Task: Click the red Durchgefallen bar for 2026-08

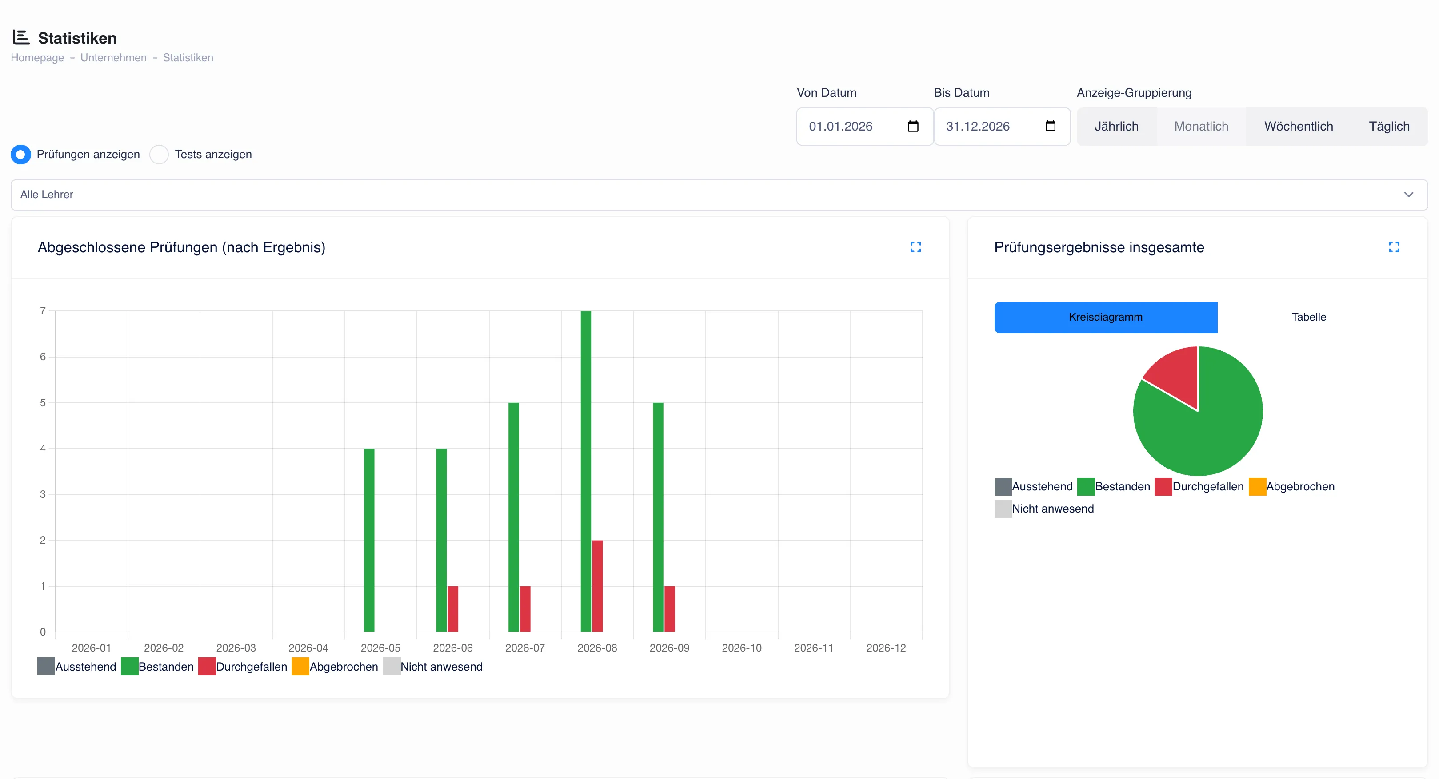Action: 597,586
